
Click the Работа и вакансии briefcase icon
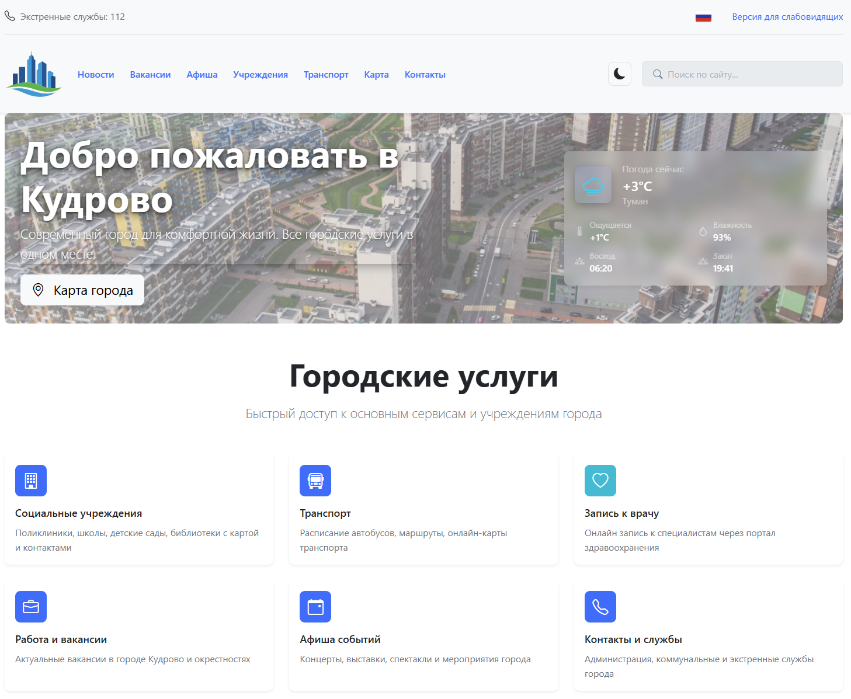[x=30, y=607]
